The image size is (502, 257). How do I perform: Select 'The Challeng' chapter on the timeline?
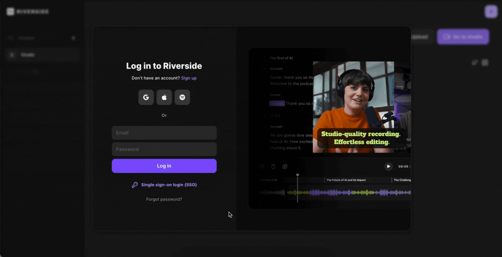click(x=402, y=180)
